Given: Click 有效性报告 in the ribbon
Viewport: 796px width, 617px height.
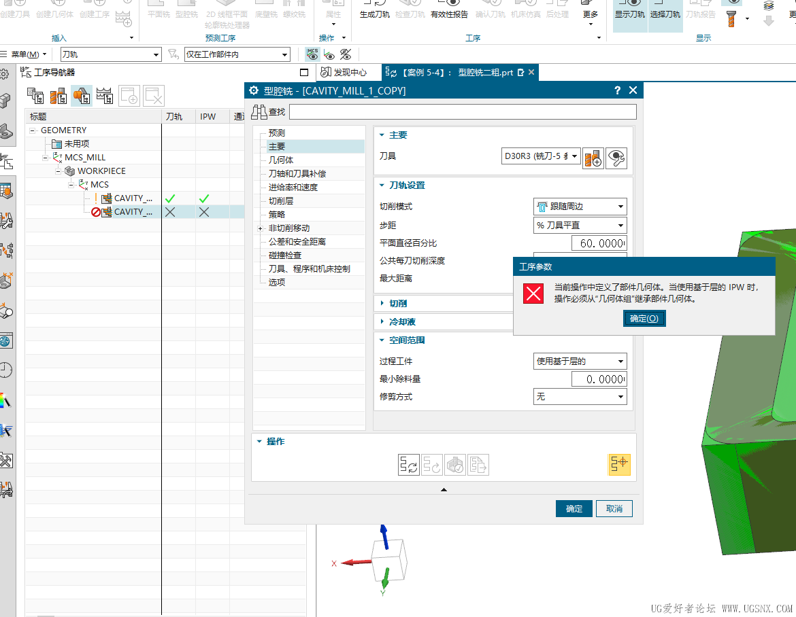Looking at the screenshot, I should tap(449, 10).
